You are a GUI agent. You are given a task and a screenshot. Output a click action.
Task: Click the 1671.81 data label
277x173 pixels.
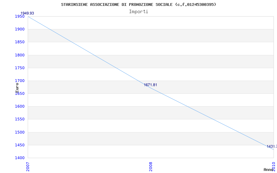click(x=150, y=85)
